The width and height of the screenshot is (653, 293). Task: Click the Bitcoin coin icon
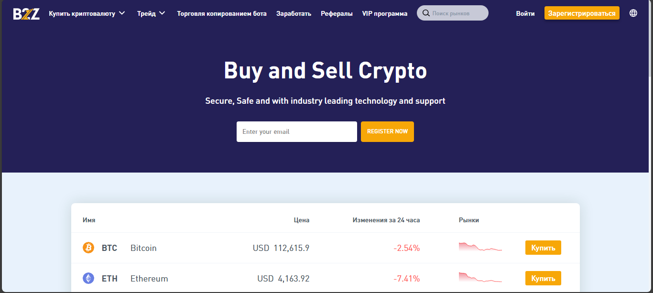coord(88,248)
